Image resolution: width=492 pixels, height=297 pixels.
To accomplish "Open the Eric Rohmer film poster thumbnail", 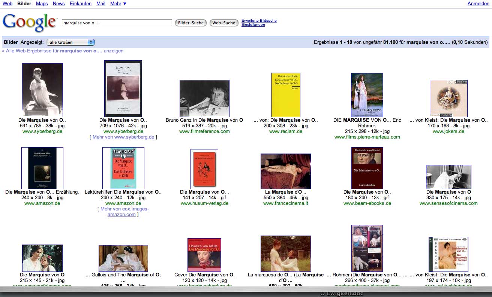I will 367,95.
